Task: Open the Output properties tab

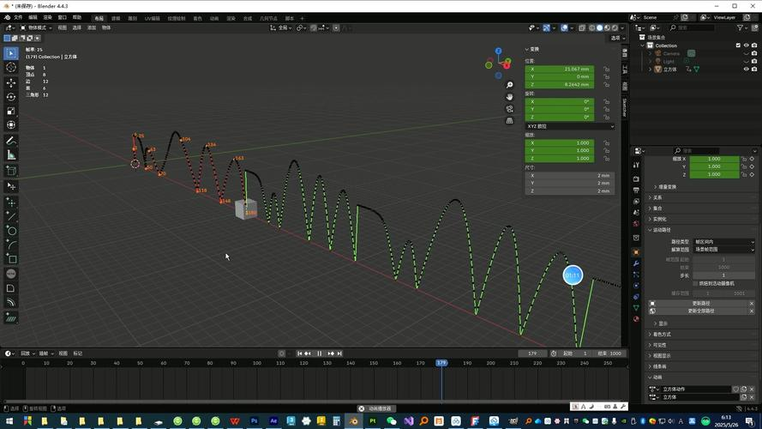Action: (636, 190)
